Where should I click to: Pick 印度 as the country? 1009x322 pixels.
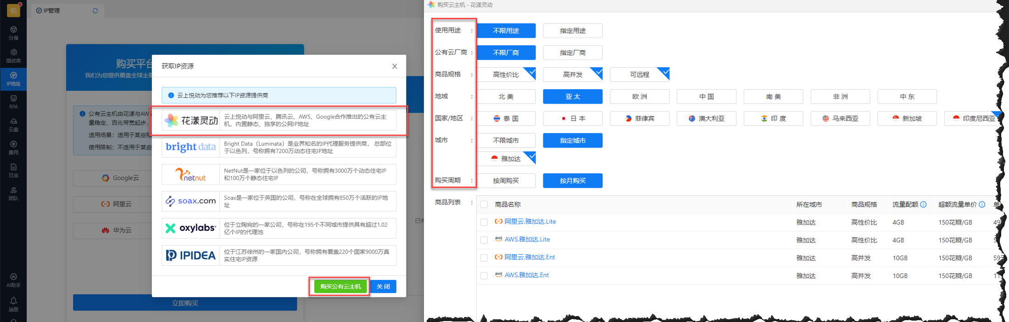click(x=774, y=119)
